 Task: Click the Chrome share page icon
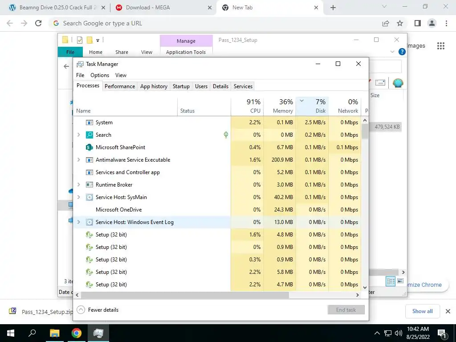pyautogui.click(x=386, y=23)
